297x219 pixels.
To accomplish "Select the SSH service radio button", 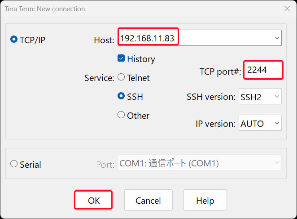I will click(x=121, y=96).
